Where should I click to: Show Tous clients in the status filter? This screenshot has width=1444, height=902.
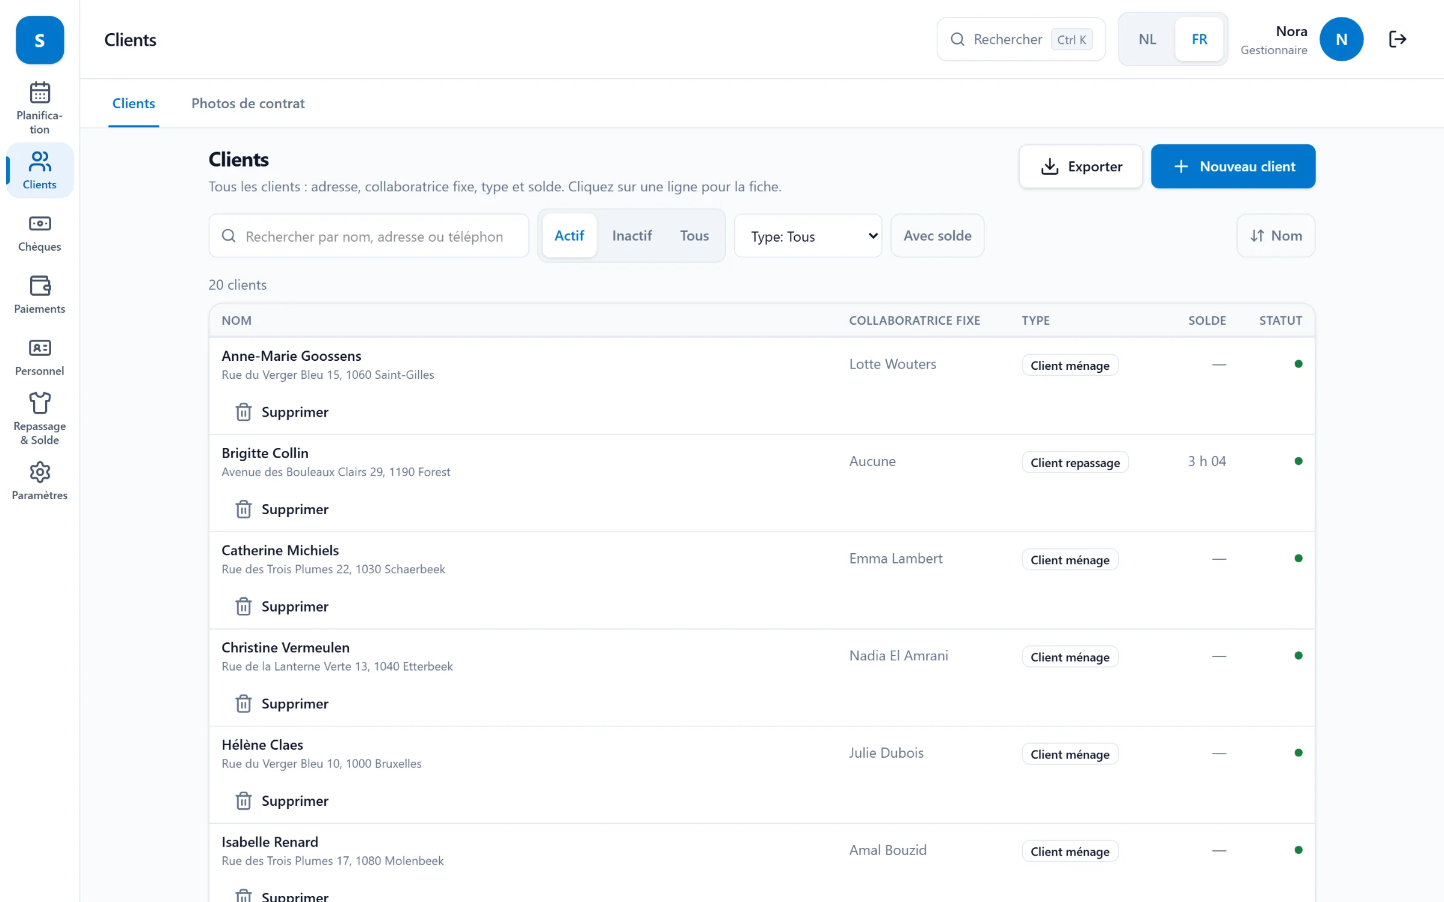(x=694, y=236)
